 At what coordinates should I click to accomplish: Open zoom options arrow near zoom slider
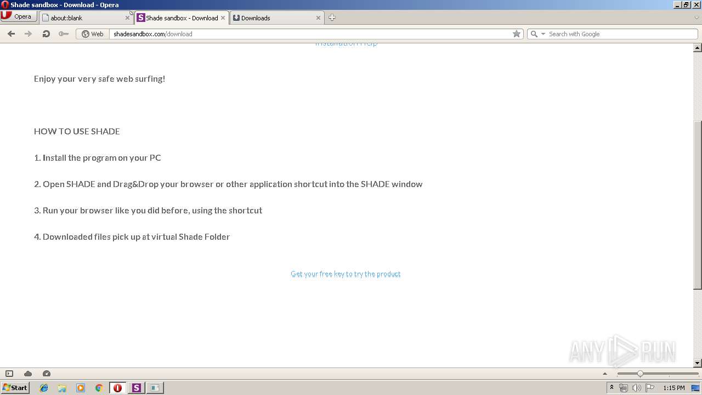[605, 374]
